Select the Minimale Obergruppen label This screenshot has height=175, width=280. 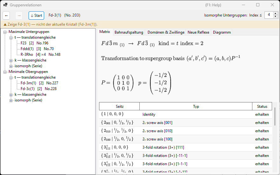point(28,72)
